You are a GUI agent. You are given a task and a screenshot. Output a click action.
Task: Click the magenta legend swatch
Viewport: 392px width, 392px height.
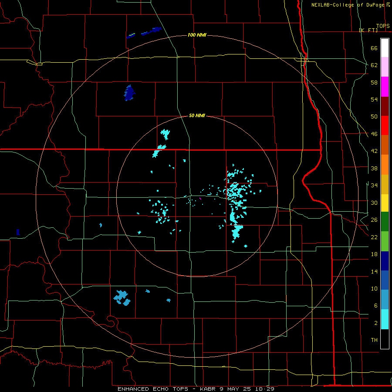pos(385,87)
